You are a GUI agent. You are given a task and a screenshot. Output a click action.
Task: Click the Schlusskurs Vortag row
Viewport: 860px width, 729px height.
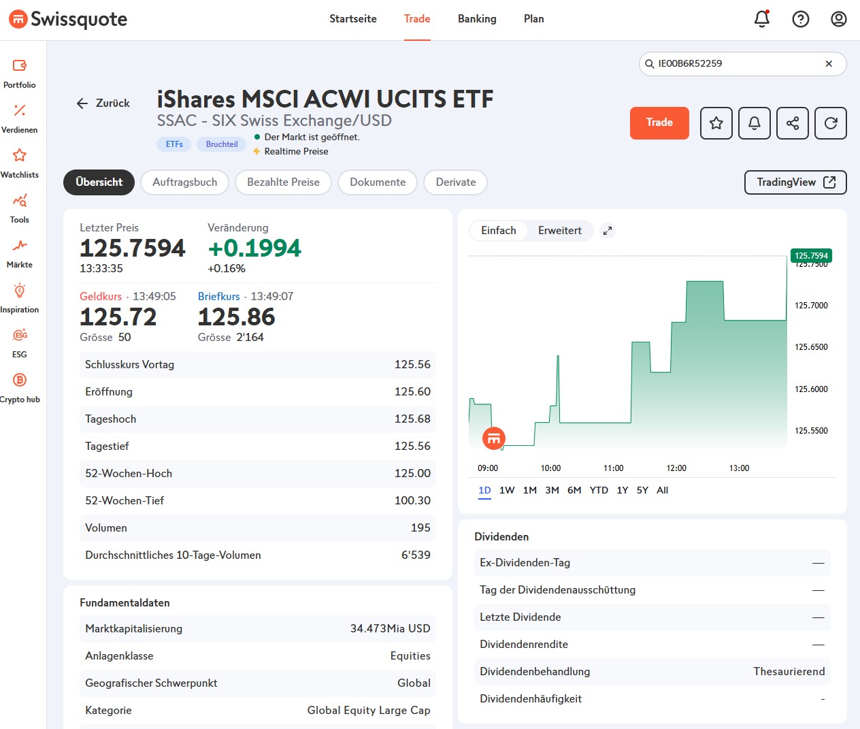[258, 365]
